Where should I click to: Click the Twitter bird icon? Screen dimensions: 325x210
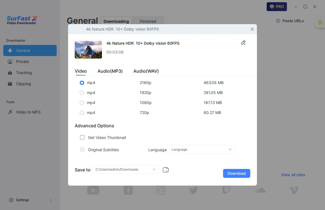click(194, 190)
